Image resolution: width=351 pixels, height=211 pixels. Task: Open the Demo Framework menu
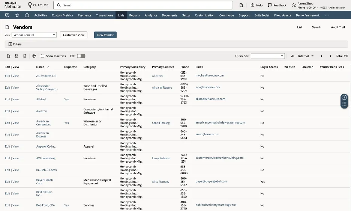[307, 15]
